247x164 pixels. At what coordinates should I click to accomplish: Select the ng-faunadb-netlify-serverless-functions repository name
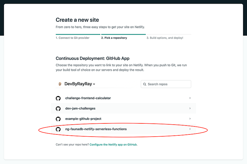tap(96, 129)
